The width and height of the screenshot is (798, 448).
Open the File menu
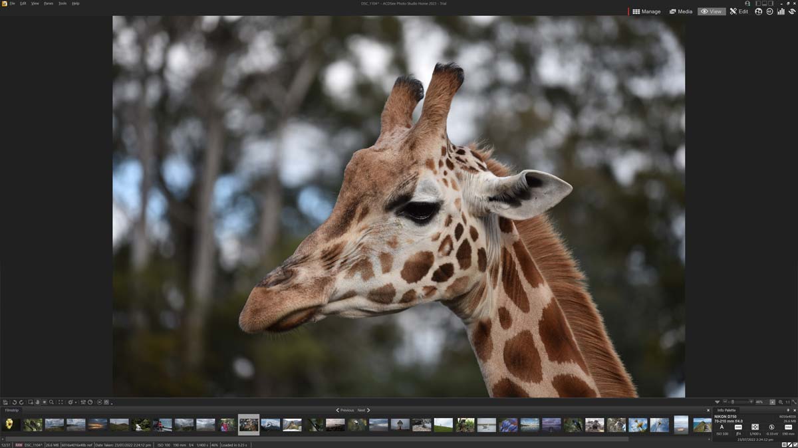pyautogui.click(x=12, y=3)
